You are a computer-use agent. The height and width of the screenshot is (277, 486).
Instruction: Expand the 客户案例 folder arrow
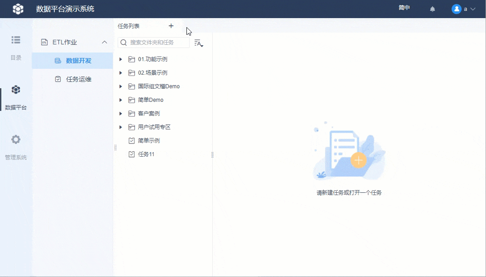[x=120, y=114]
